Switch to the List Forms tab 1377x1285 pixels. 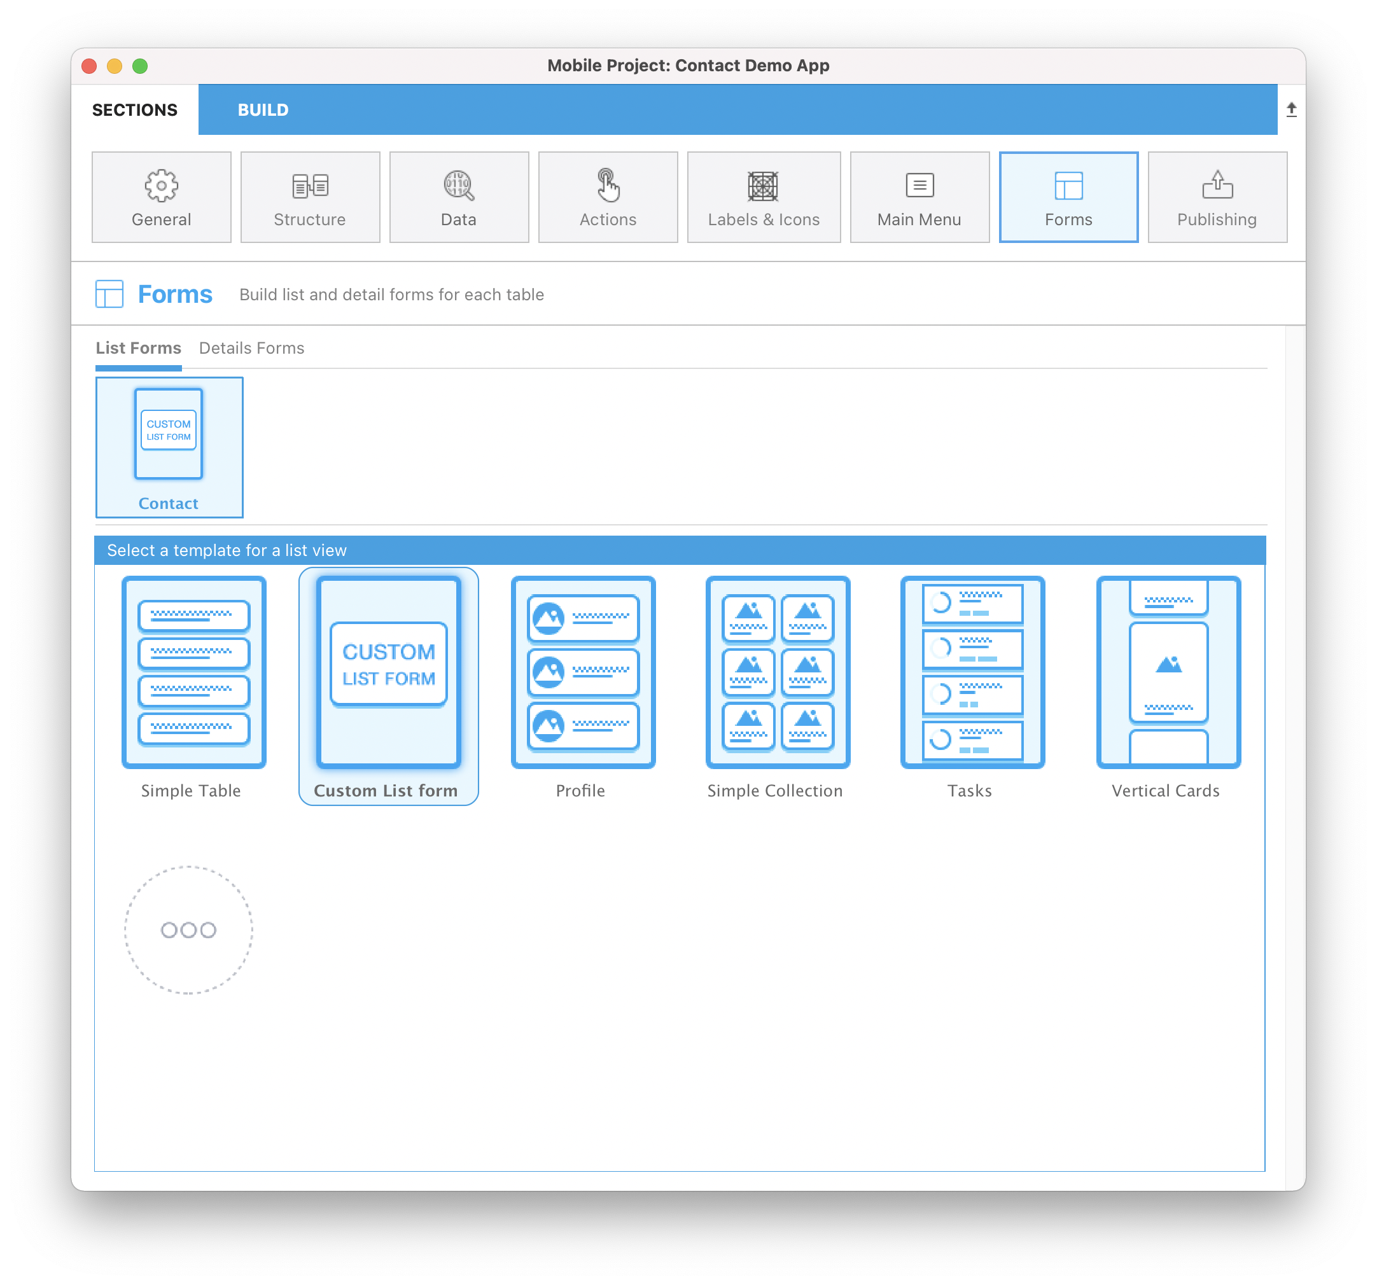click(x=139, y=348)
